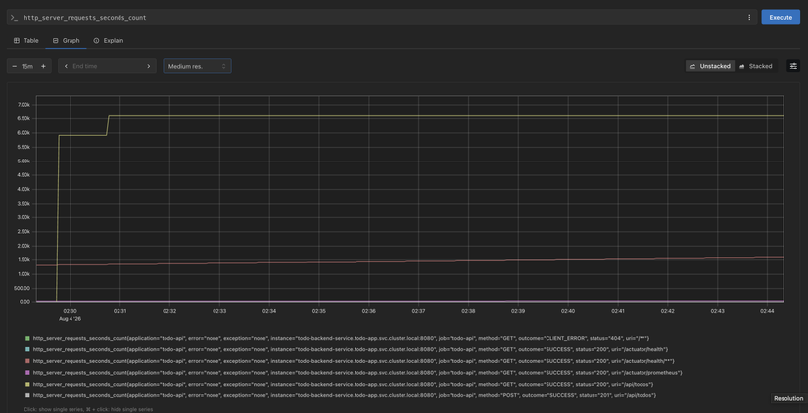This screenshot has height=413, width=808.
Task: Toggle the green 404 CLIENT_ERROR legend swatch
Action: tap(27, 339)
